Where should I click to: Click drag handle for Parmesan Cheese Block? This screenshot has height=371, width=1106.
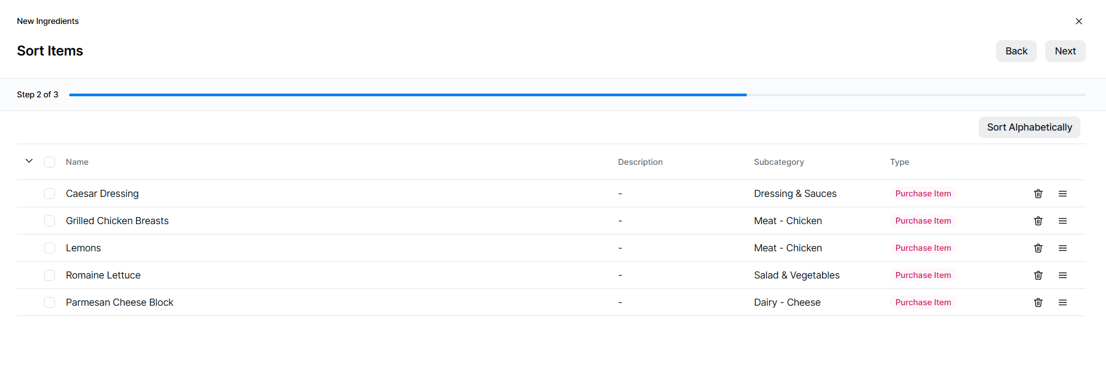pyautogui.click(x=1062, y=302)
